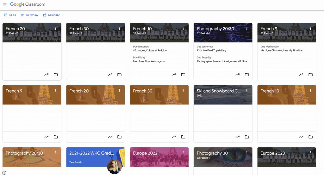
Task: Open the French 20 S2 Period 2 class title
Action: tap(15, 29)
